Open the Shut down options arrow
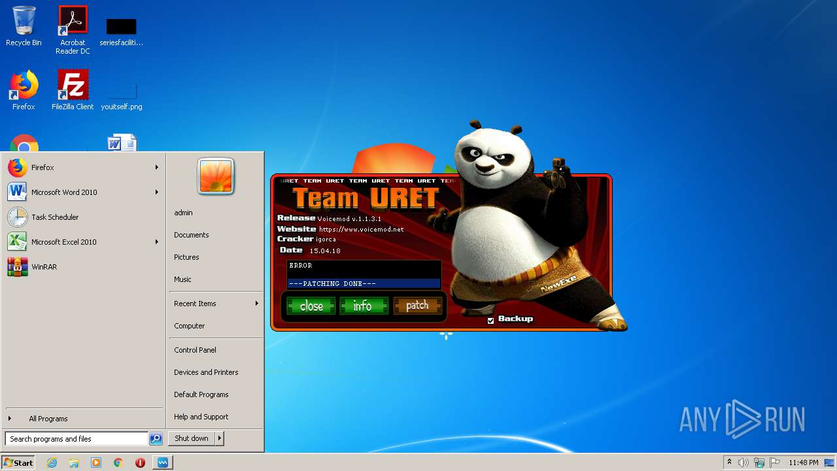Image resolution: width=837 pixels, height=471 pixels. tap(220, 438)
